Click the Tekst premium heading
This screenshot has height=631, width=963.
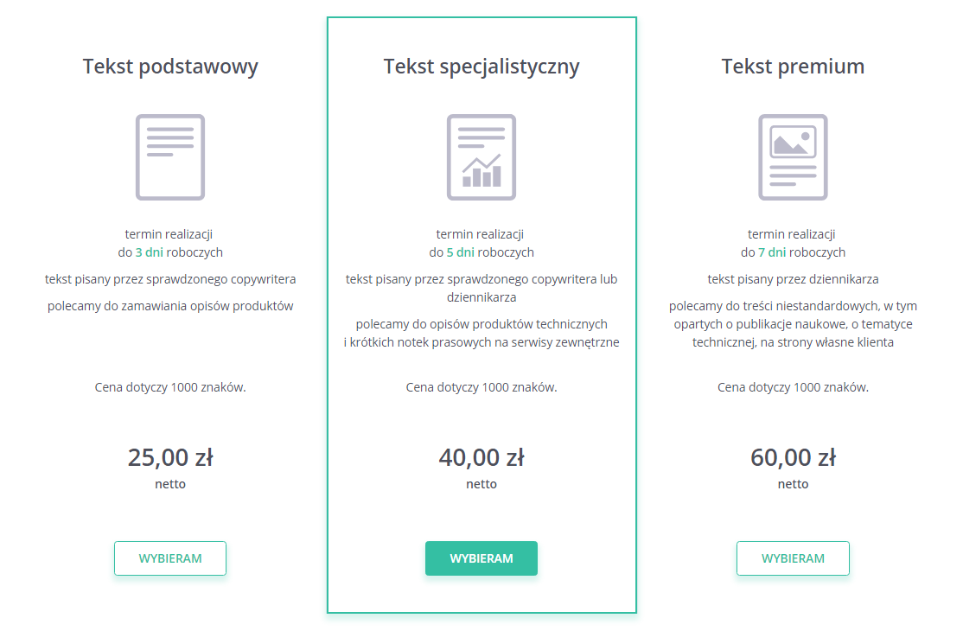coord(793,66)
